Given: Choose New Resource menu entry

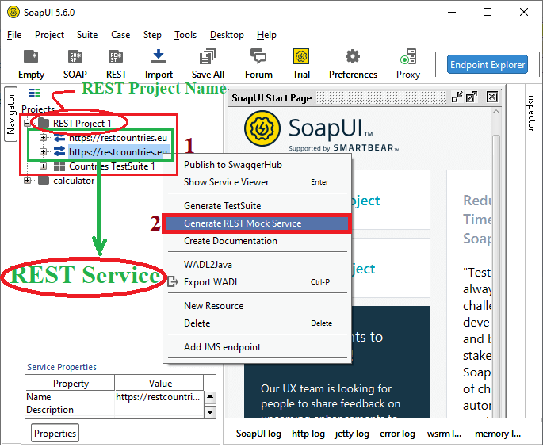Looking at the screenshot, I should click(x=258, y=306).
